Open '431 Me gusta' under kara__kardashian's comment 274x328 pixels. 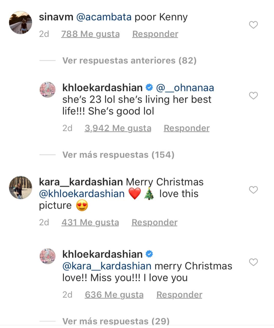(x=90, y=222)
